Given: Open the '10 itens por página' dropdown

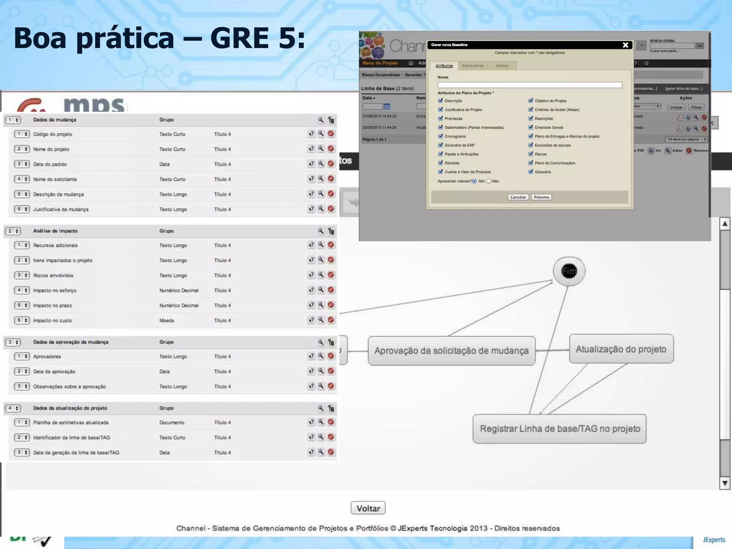Looking at the screenshot, I should click(x=686, y=139).
